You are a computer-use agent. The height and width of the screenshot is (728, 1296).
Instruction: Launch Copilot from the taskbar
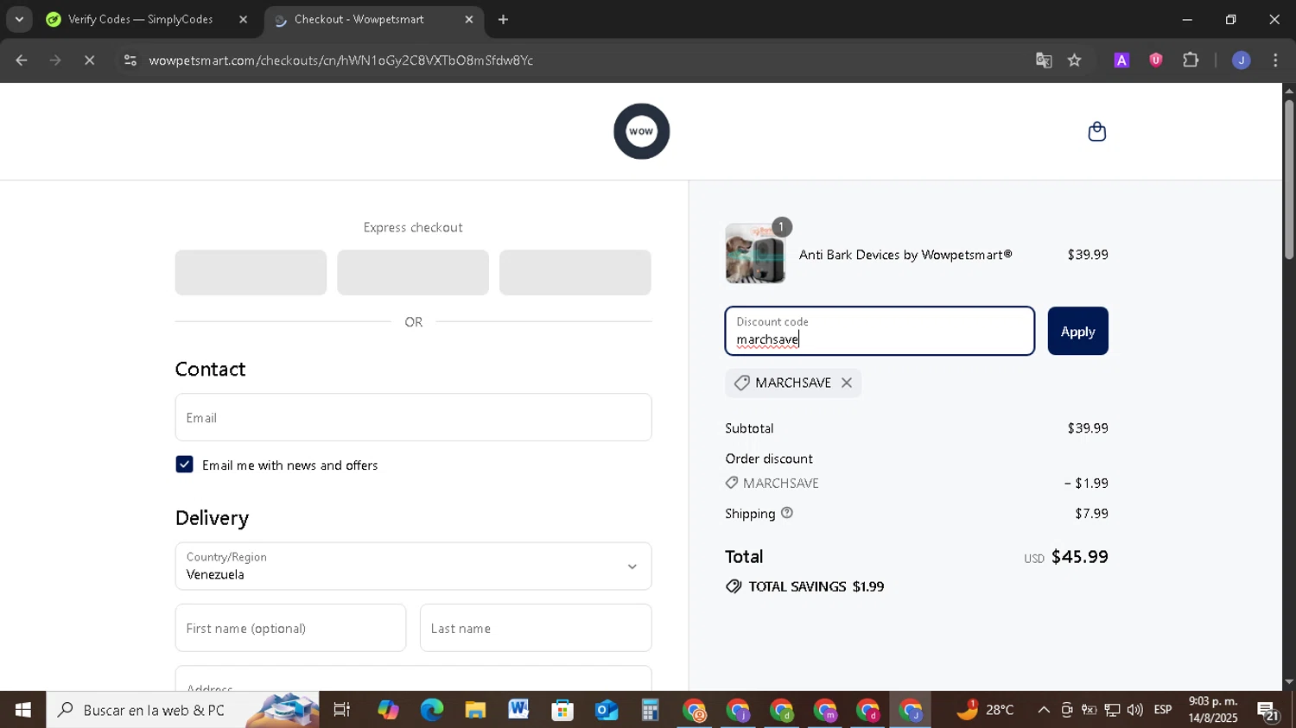(388, 710)
